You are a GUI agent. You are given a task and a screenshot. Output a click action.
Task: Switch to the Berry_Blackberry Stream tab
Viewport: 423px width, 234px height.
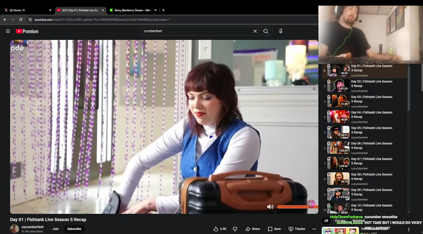133,10
